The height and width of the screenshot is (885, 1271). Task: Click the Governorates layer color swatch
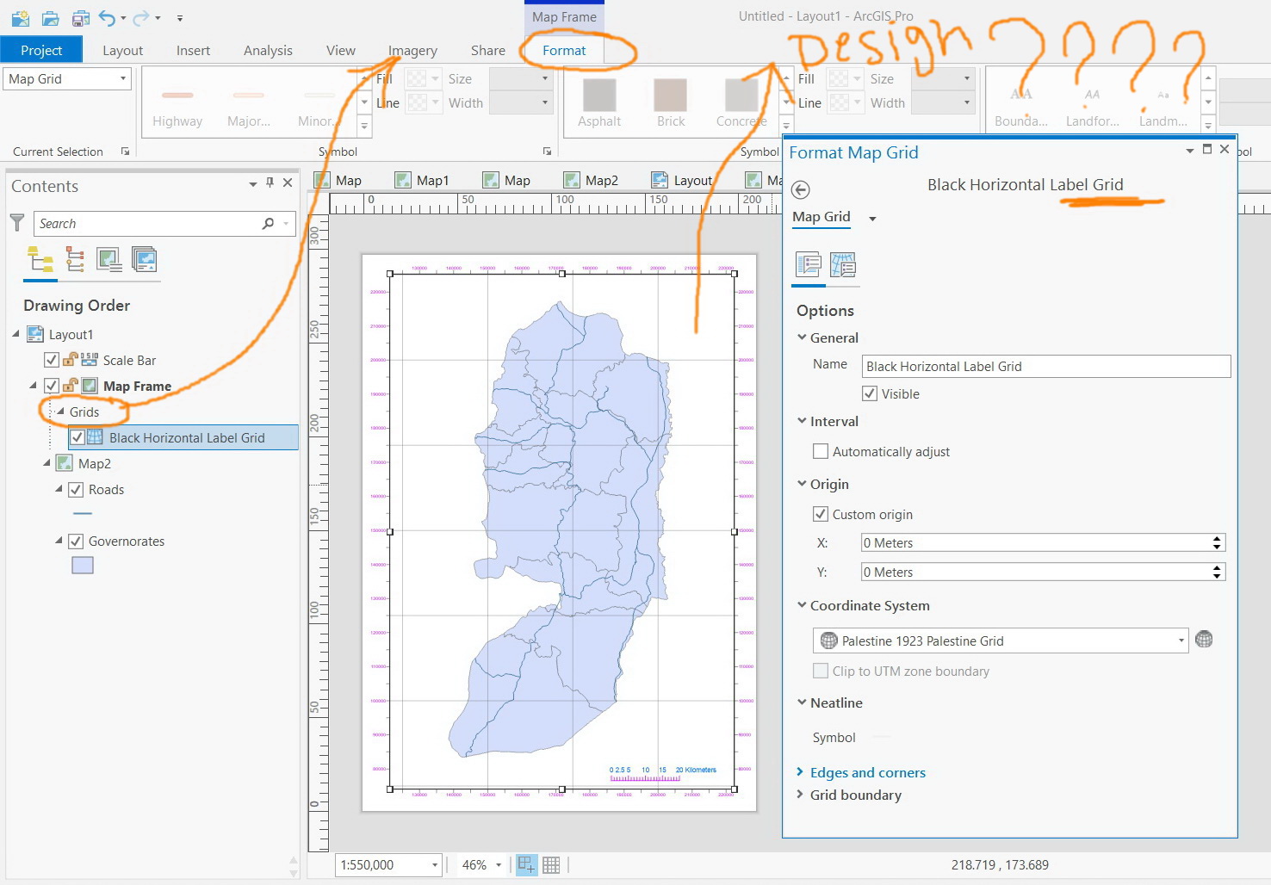[x=83, y=566]
